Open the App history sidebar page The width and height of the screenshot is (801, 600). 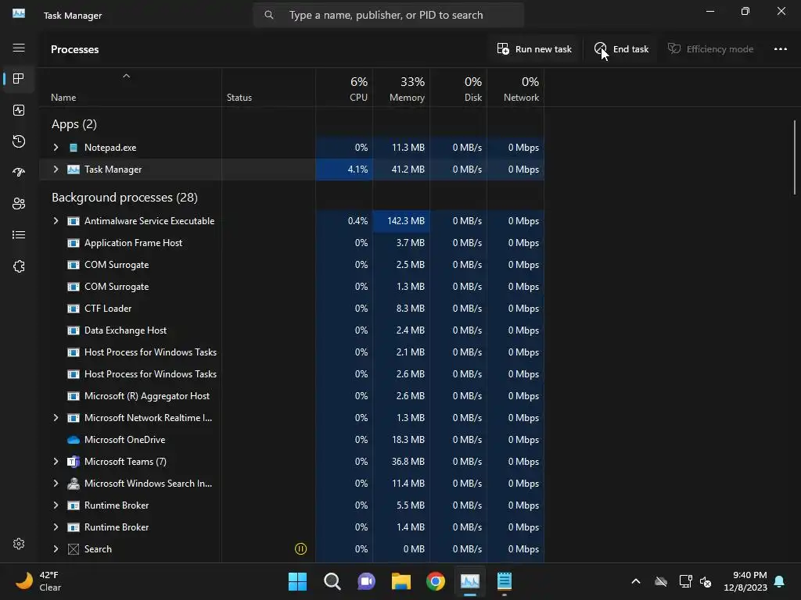pyautogui.click(x=19, y=141)
